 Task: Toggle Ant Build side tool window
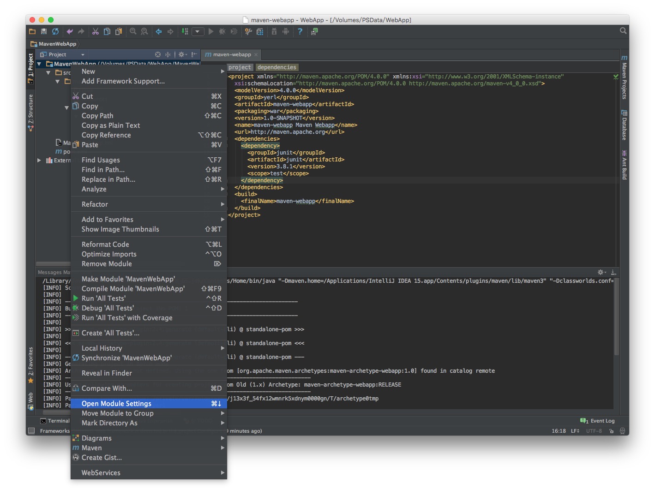pyautogui.click(x=624, y=165)
